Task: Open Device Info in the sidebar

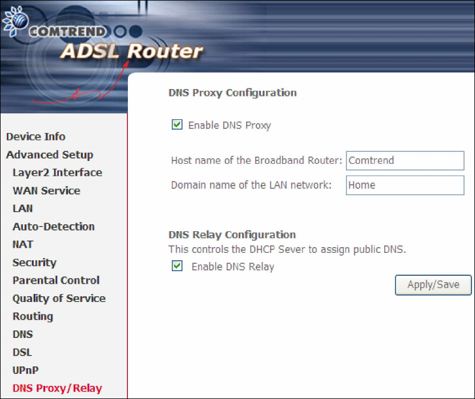Action: 36,136
